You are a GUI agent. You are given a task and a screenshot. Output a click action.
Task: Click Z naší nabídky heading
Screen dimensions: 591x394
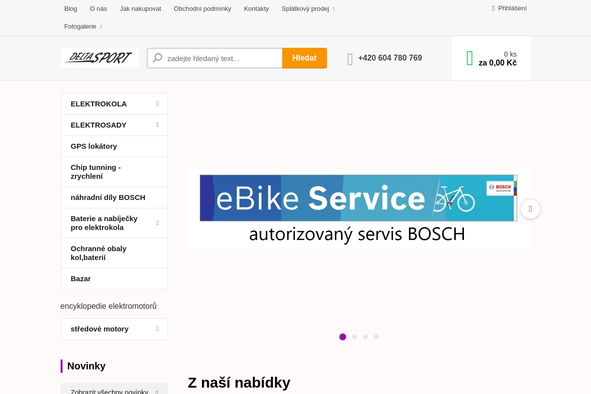click(x=239, y=383)
